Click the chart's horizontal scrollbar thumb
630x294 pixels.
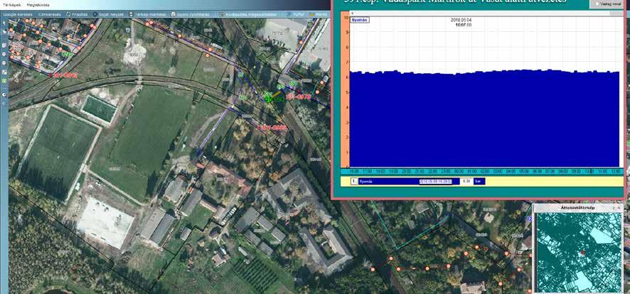click(x=616, y=13)
